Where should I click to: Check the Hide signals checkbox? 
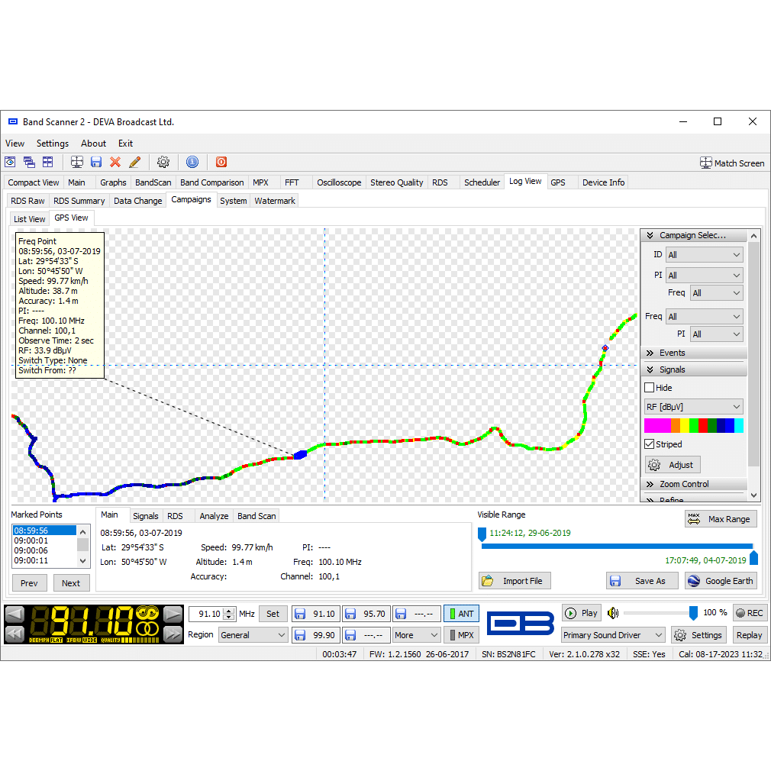tap(650, 388)
